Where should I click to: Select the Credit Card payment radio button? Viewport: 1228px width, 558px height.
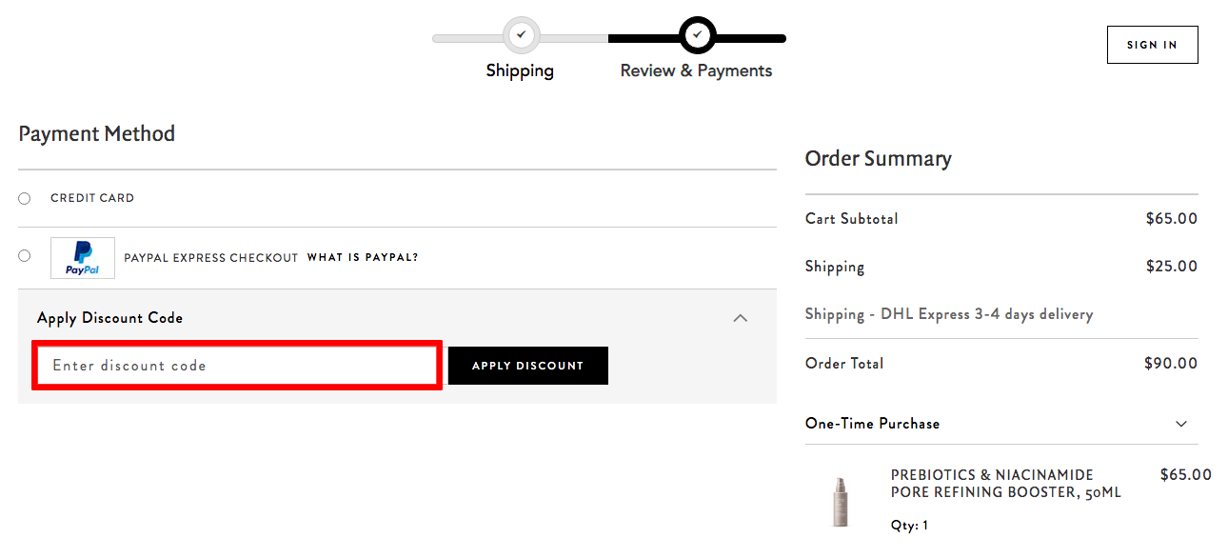click(x=24, y=198)
